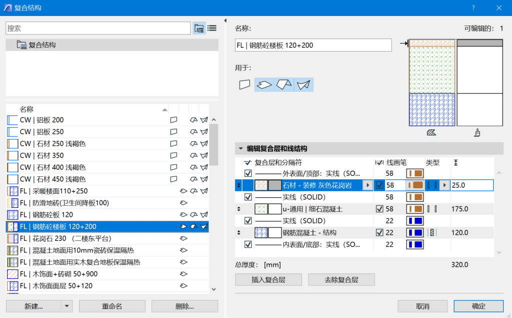Click the fill pattern preview of 钢筋混凝土 layer
512x318 pixels.
[261, 232]
